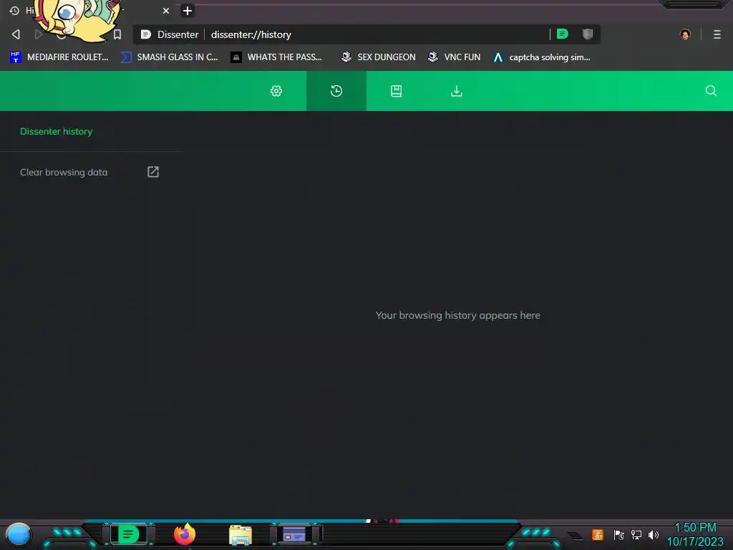The image size is (733, 550).
Task: Open the Action Center flag icon
Action: (x=619, y=534)
